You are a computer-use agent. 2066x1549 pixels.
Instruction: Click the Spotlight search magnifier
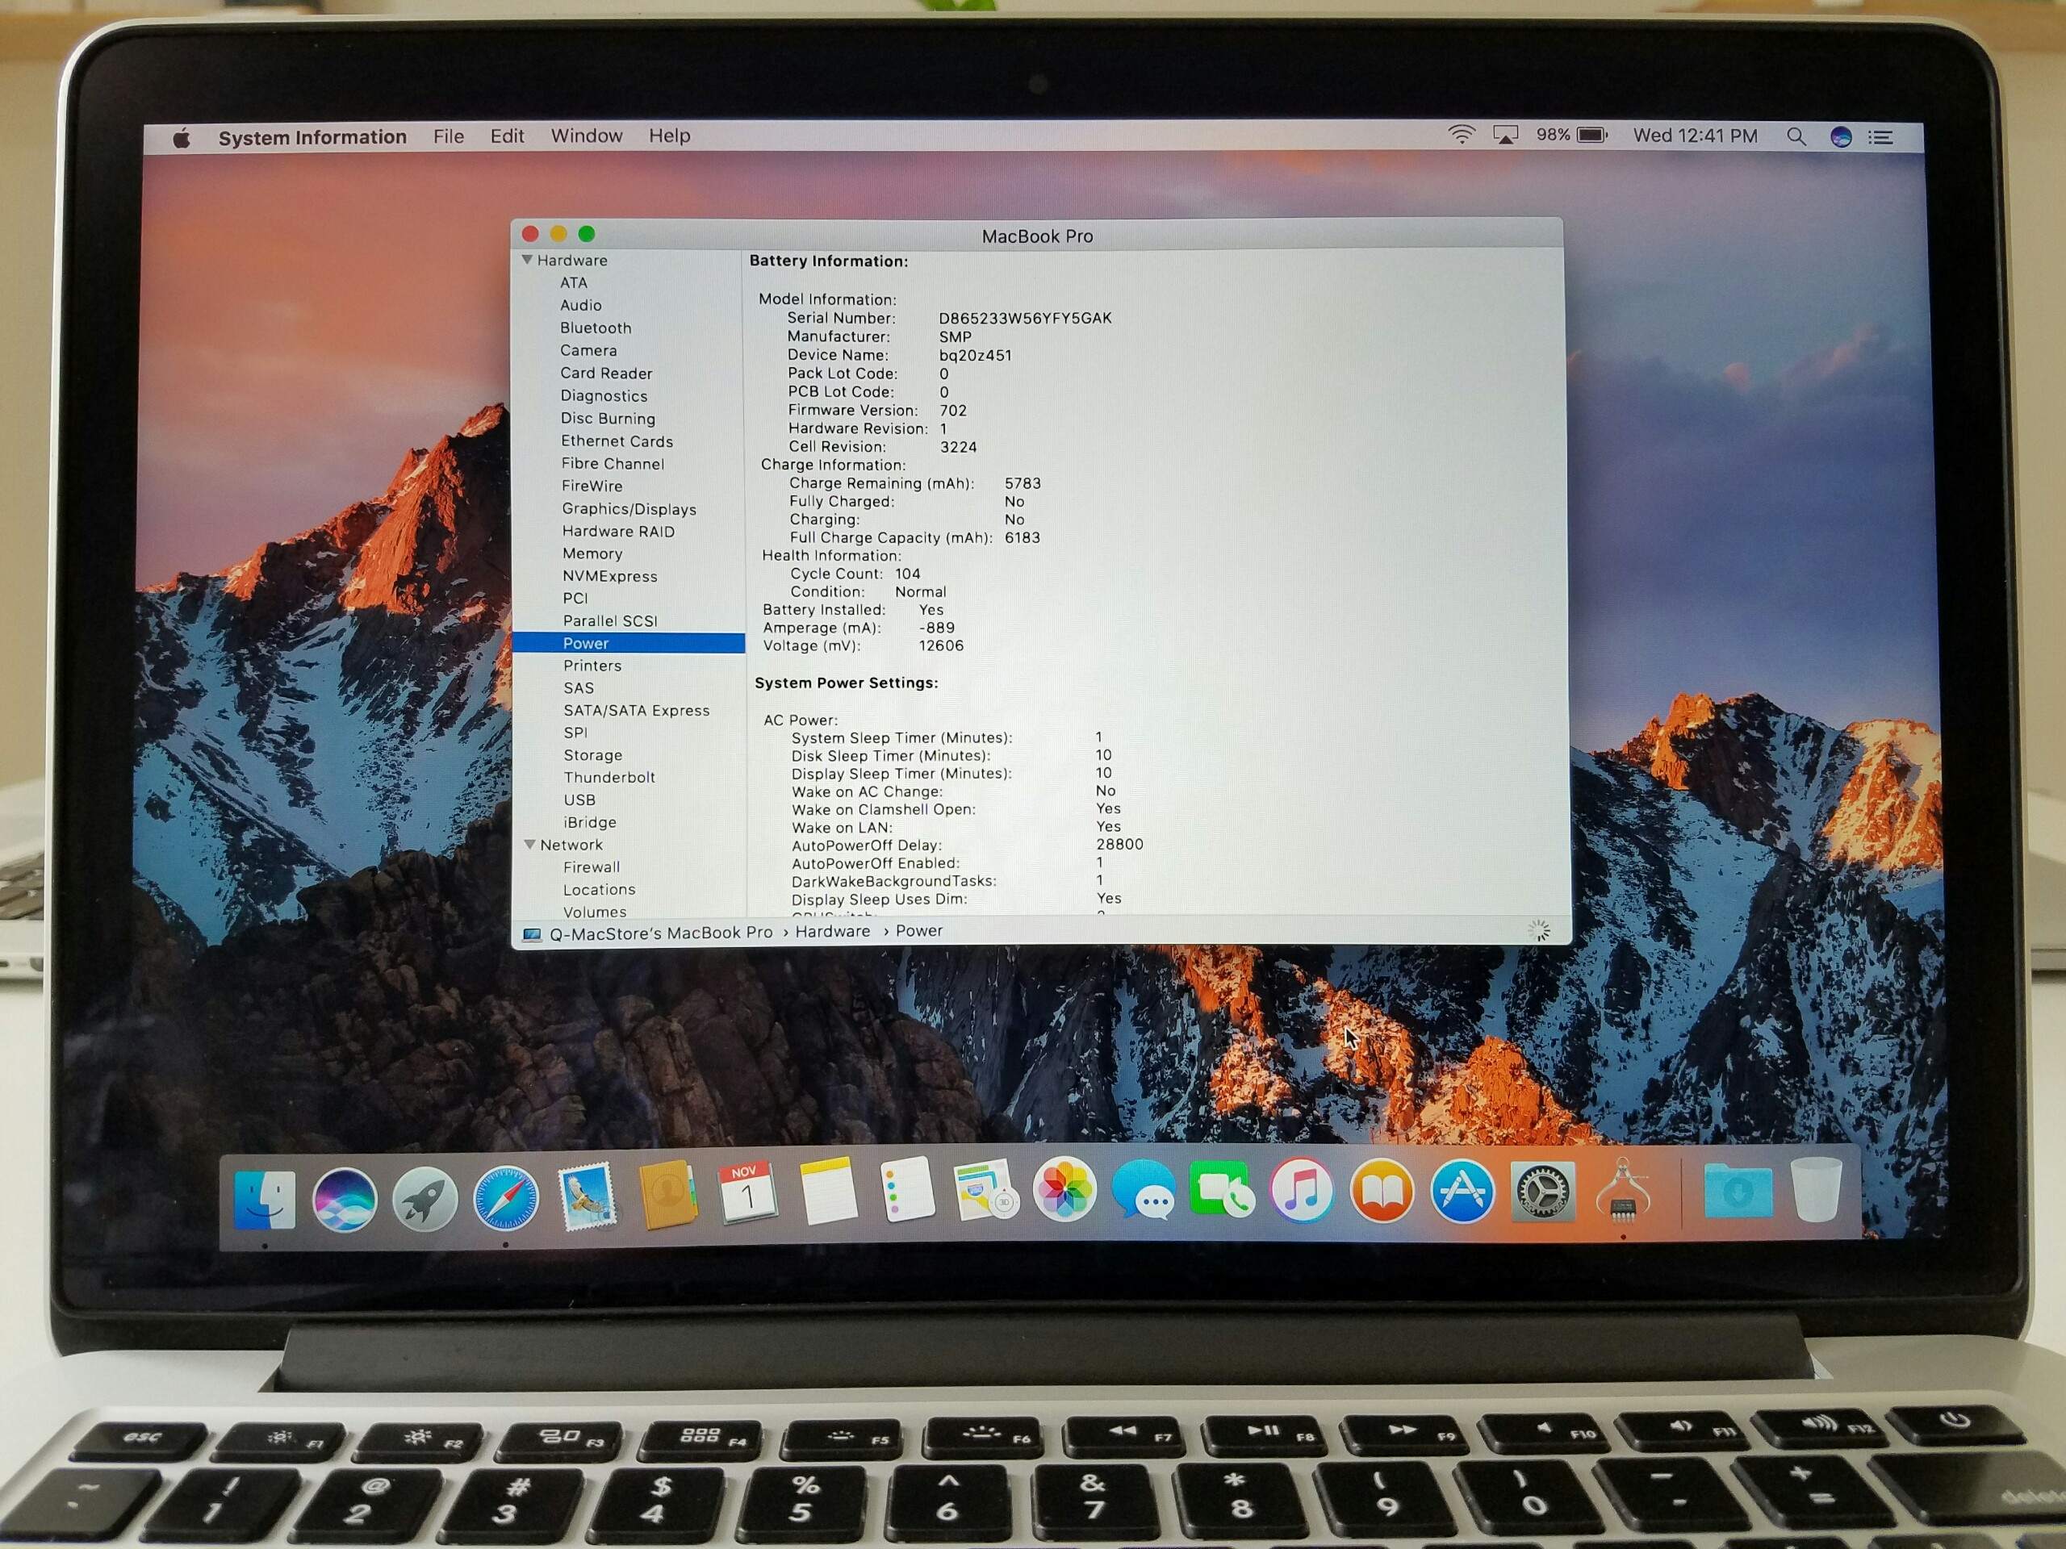(1795, 136)
